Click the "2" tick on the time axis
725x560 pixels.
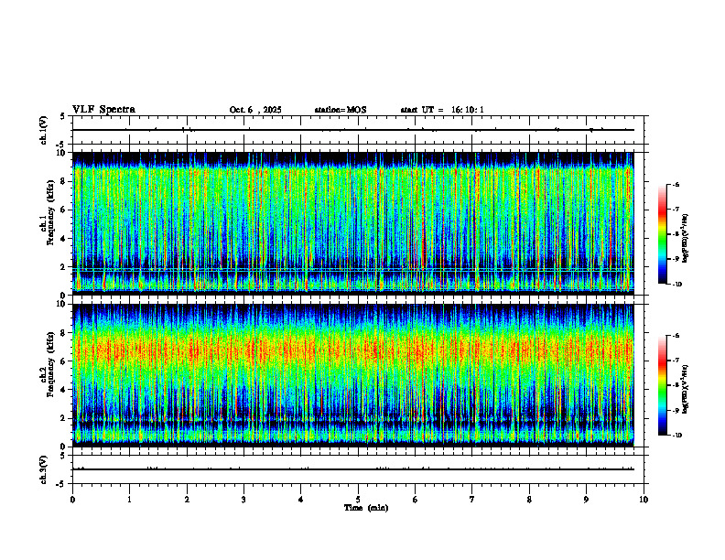click(x=187, y=500)
